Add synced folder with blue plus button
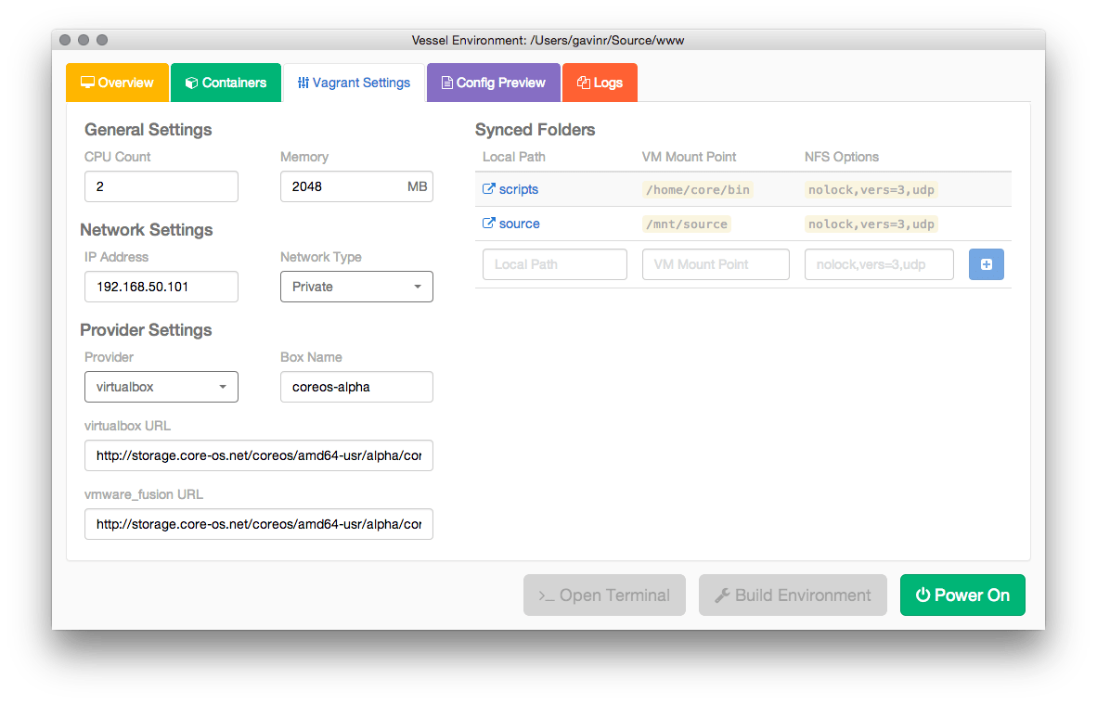1097x704 pixels. pyautogui.click(x=987, y=264)
